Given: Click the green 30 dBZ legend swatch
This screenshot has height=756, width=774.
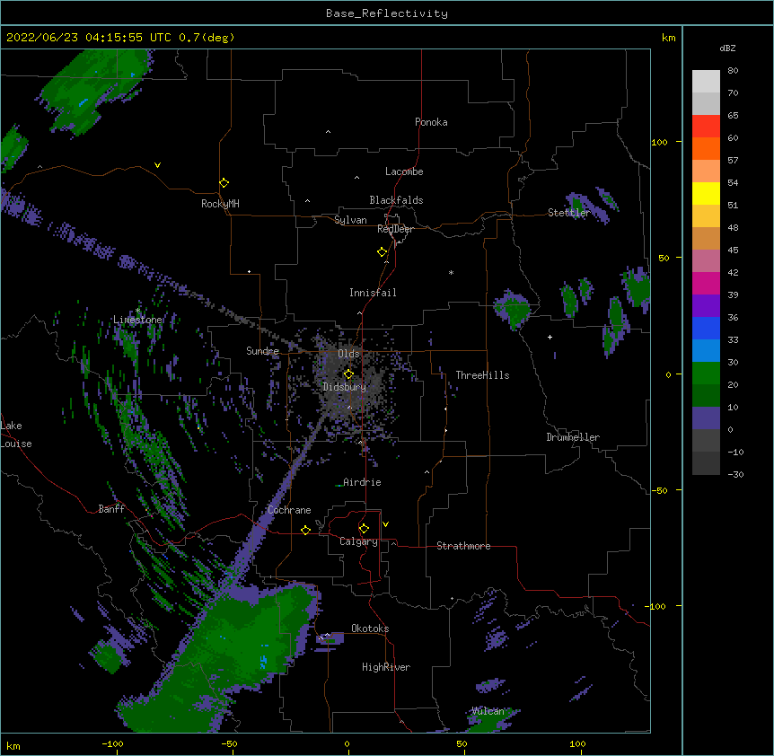Looking at the screenshot, I should coord(706,374).
